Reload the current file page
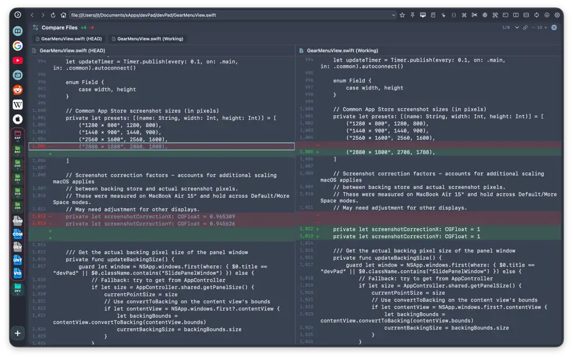Screen dimensions: 573x358 [53, 15]
